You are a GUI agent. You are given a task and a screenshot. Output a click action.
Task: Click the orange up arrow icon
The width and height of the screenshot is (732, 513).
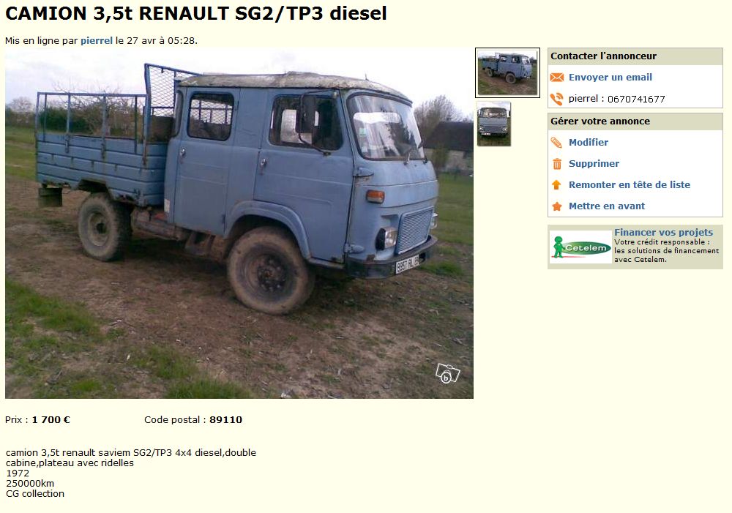[556, 185]
